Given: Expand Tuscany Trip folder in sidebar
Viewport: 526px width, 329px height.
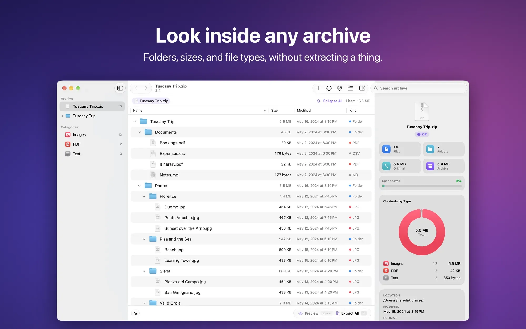Looking at the screenshot, I should [62, 116].
